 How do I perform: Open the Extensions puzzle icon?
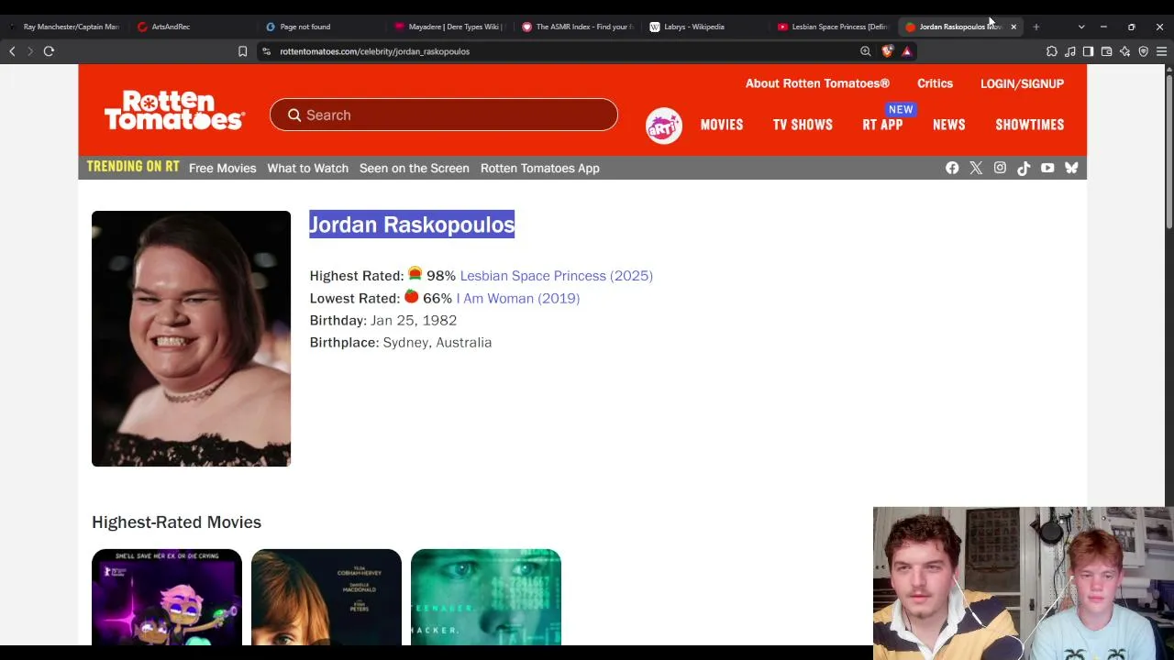click(1051, 51)
